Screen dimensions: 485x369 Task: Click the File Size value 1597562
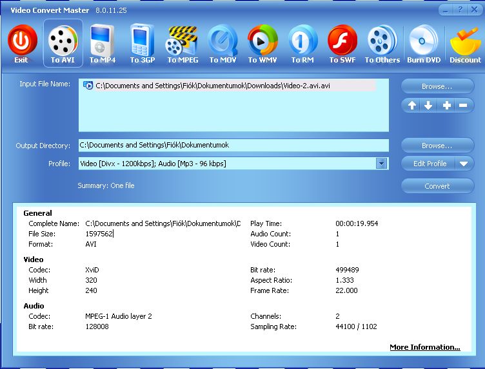99,234
